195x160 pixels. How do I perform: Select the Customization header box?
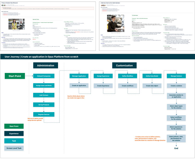[x=124, y=66]
